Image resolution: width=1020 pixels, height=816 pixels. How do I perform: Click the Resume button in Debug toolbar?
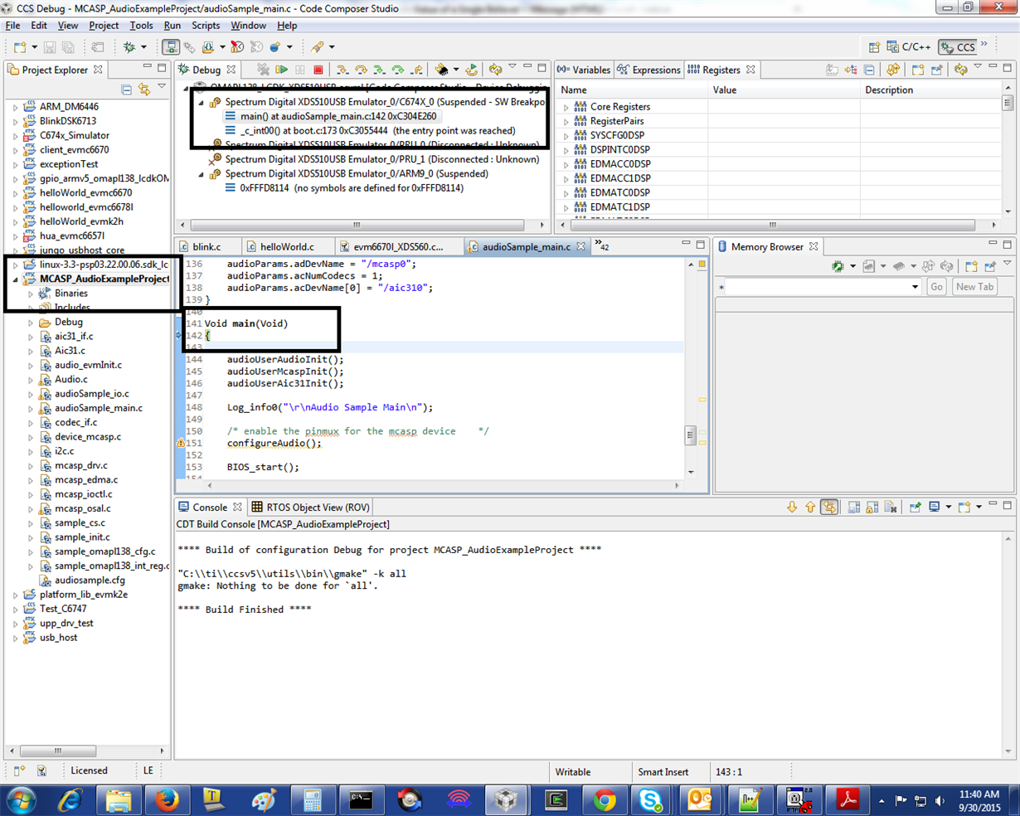[x=282, y=70]
